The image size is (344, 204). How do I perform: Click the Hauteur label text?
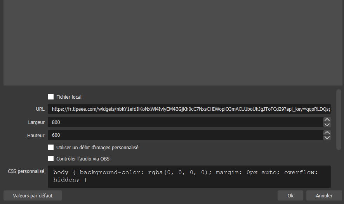tap(36, 136)
